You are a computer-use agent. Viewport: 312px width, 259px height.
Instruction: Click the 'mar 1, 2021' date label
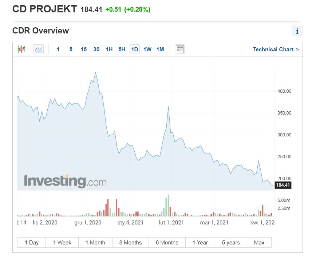214,223
